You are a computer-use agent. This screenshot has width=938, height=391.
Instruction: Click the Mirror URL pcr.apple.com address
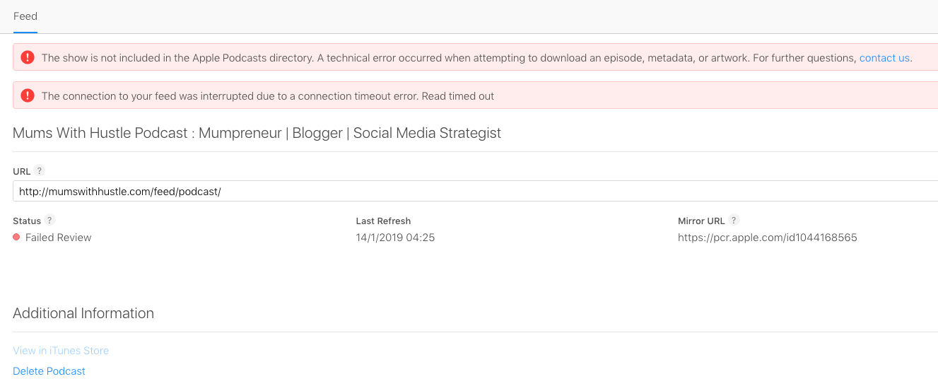tap(767, 238)
